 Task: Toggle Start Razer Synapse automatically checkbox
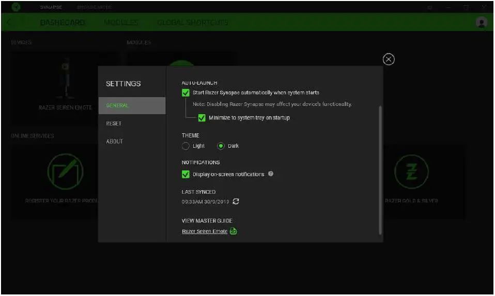click(185, 93)
